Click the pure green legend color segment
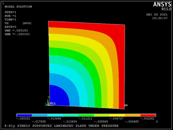Image resolution: width=173 pixels, height=130 pixels. [x=86, y=115]
